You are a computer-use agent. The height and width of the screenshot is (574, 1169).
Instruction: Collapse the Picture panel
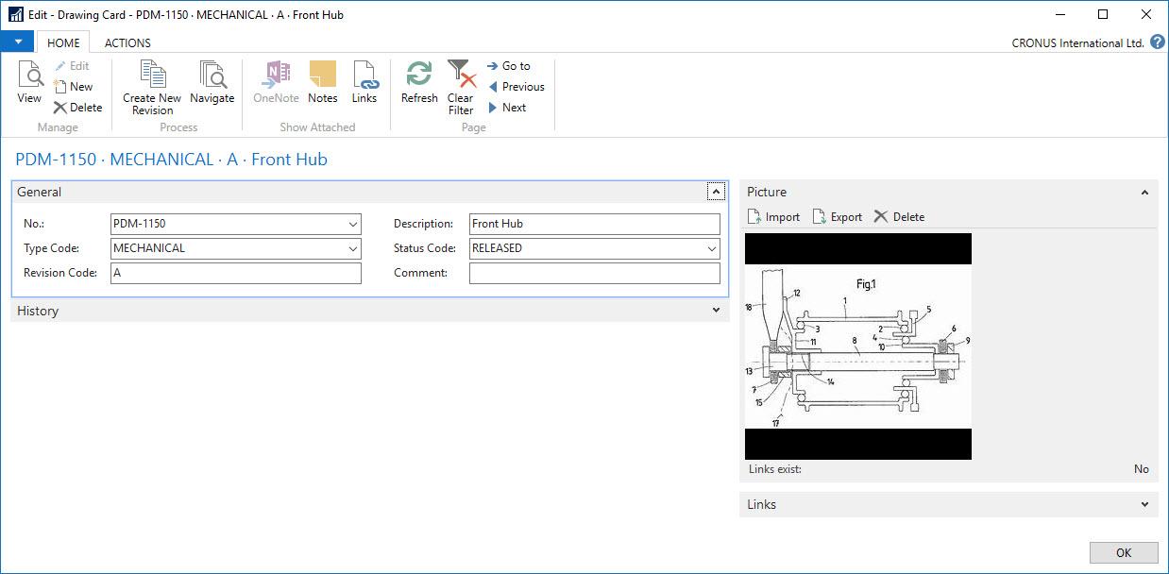tap(1144, 193)
